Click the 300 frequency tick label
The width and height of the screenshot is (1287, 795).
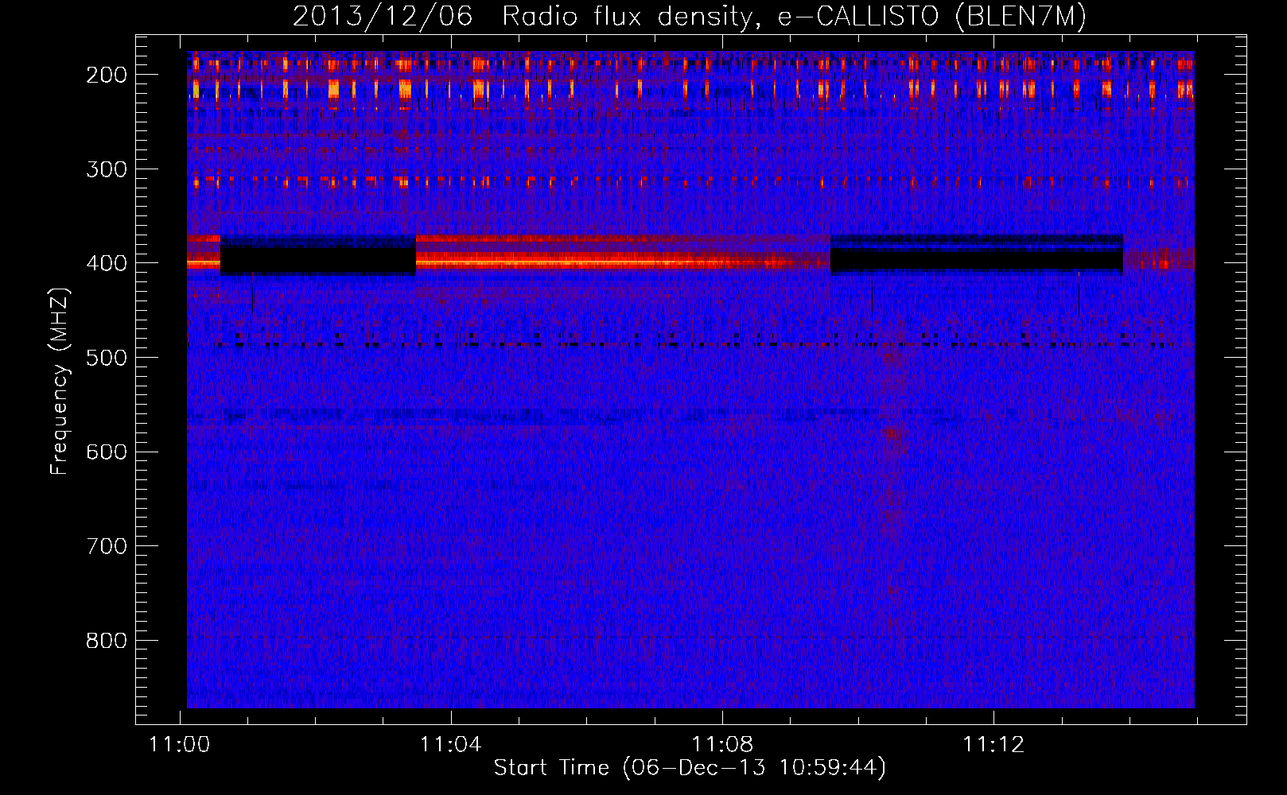pyautogui.click(x=106, y=169)
